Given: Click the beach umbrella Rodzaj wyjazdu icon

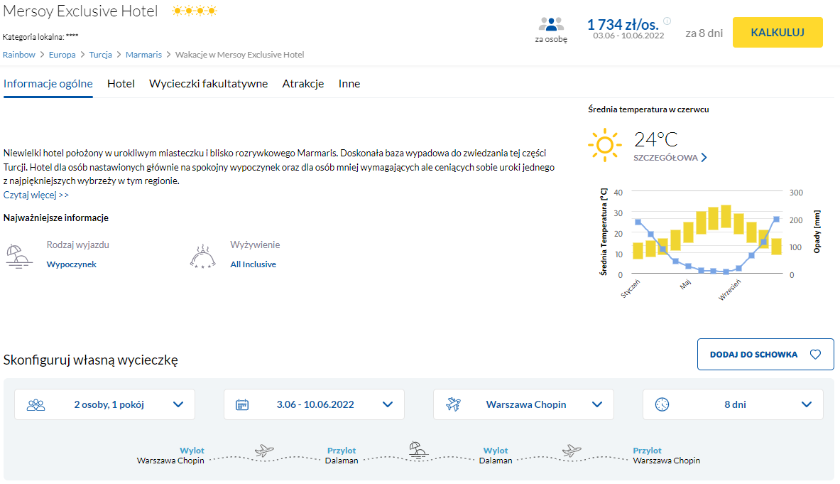Looking at the screenshot, I should point(19,255).
